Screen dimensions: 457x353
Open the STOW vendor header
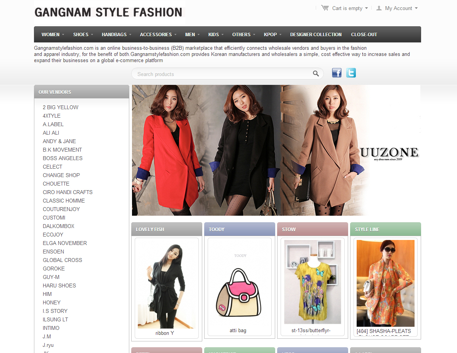(312, 229)
